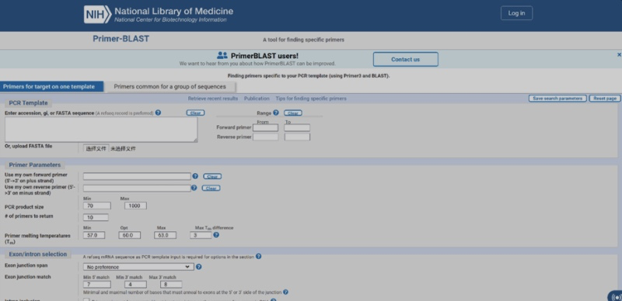Image resolution: width=622 pixels, height=301 pixels.
Task: Click Reverse primer To field
Action: coord(297,137)
